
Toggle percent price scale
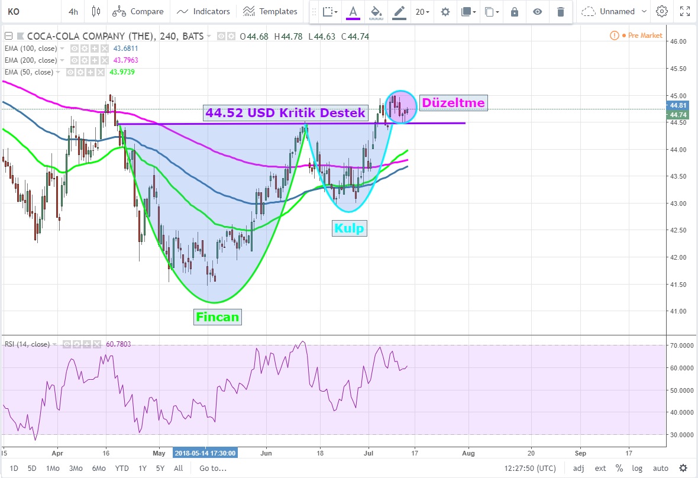click(619, 468)
